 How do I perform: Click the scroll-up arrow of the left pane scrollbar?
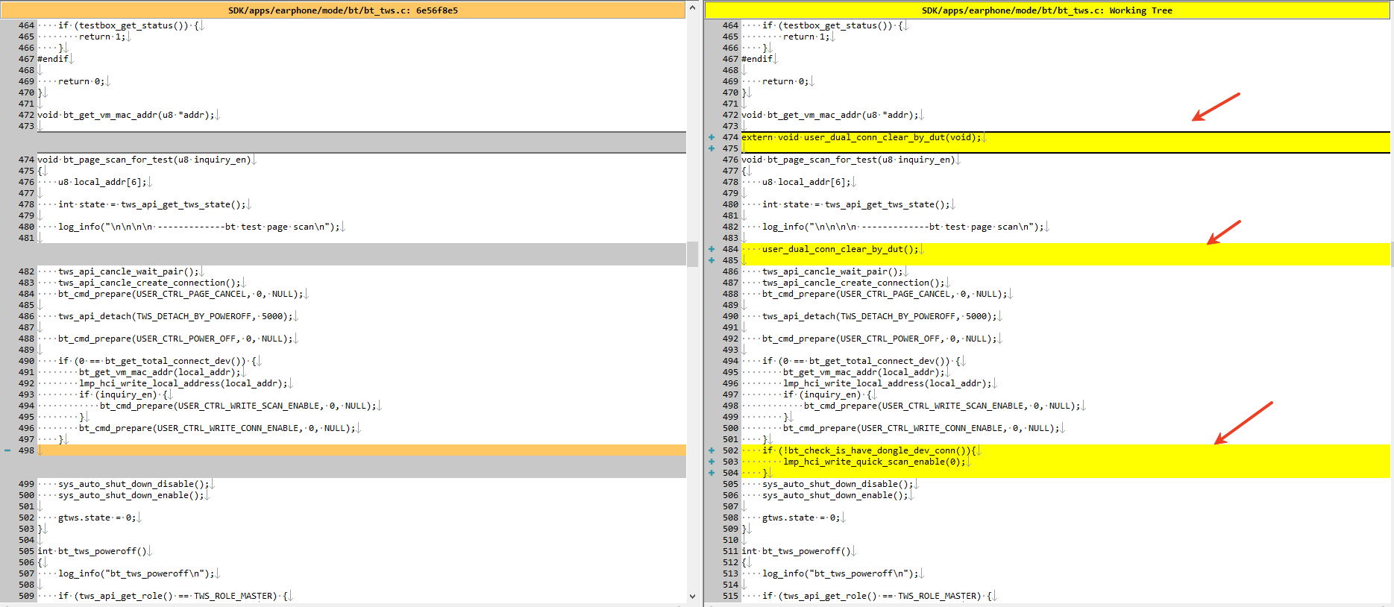(x=692, y=7)
